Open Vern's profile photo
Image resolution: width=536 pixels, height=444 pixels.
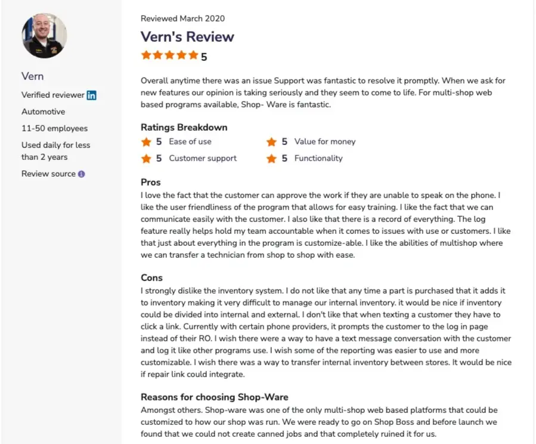click(x=44, y=36)
